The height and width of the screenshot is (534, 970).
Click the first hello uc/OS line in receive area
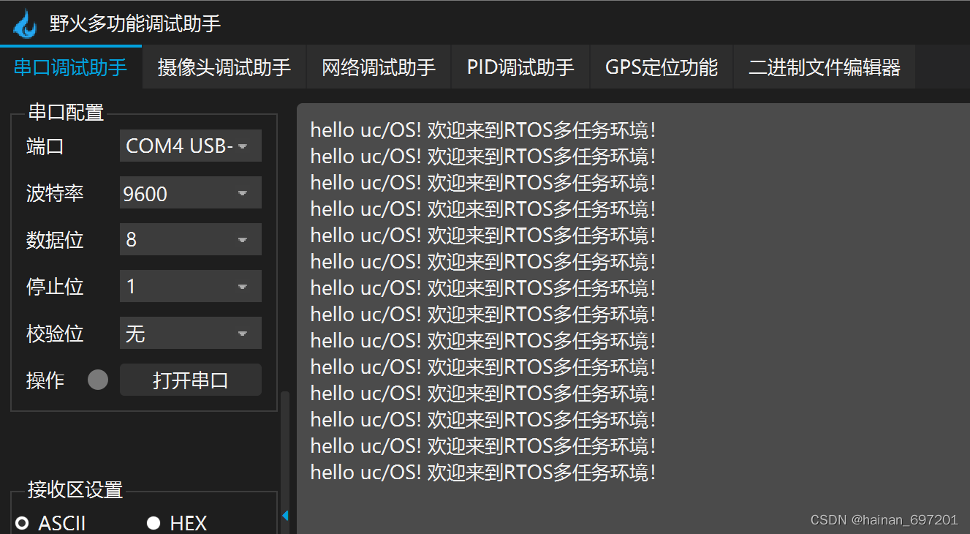[x=482, y=131]
